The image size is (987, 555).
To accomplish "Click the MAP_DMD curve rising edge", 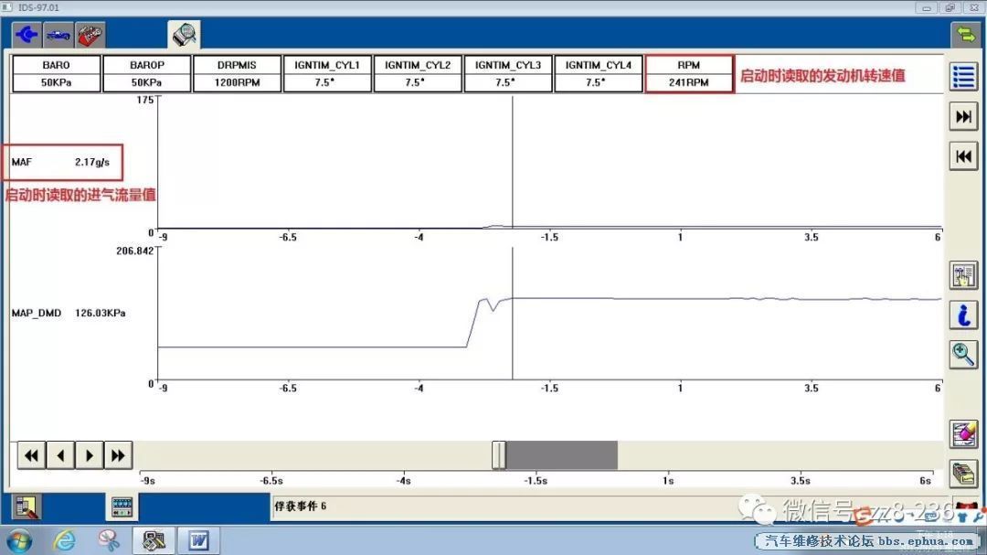I will coord(472,325).
